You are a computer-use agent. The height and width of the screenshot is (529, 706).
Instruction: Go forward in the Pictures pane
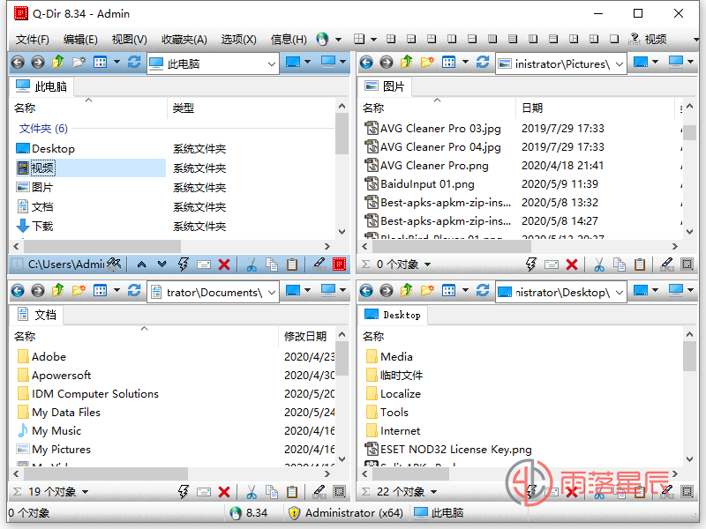[x=387, y=62]
